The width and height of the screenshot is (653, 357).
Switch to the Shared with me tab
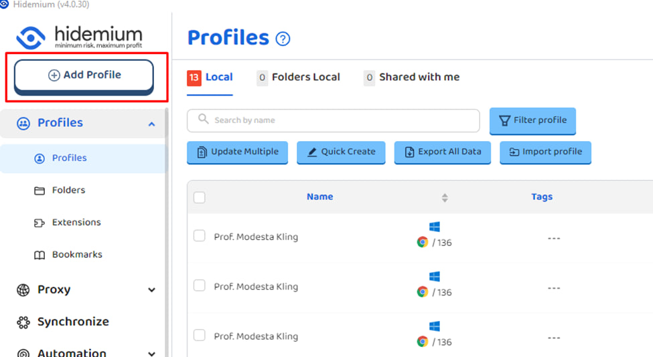pyautogui.click(x=412, y=78)
